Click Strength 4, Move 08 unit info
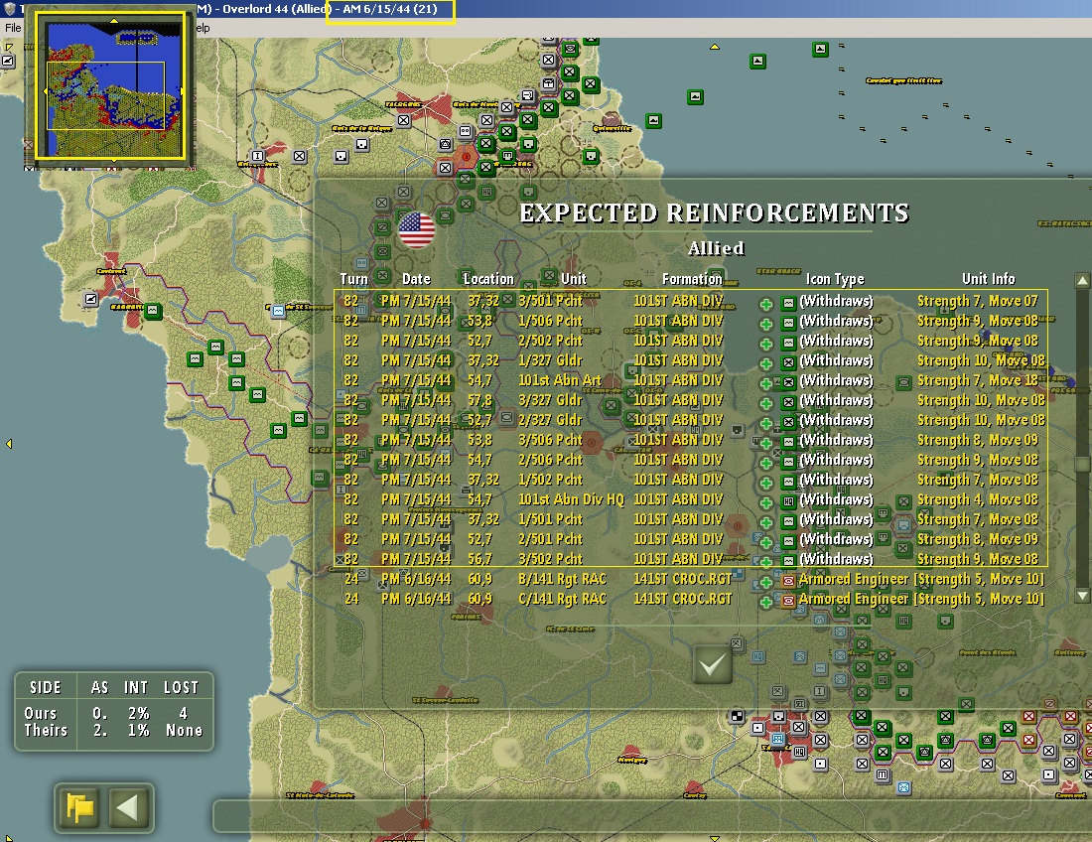1092x842 pixels. click(x=977, y=499)
